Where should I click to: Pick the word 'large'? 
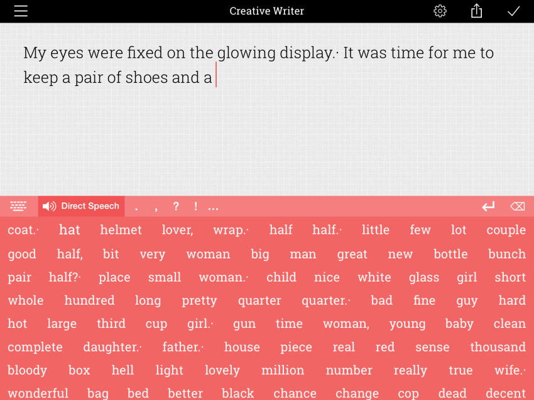62,324
